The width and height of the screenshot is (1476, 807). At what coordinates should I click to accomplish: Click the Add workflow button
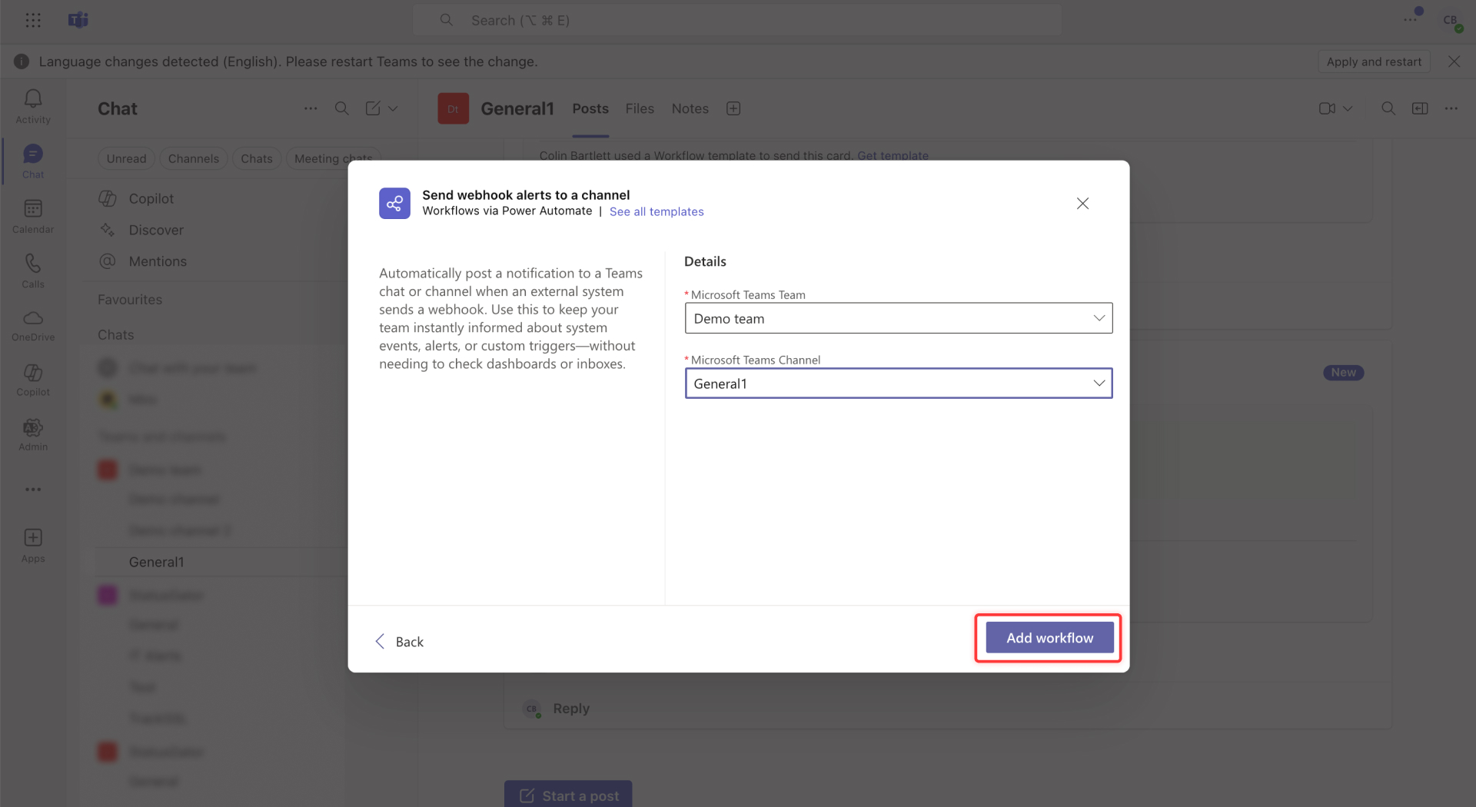pos(1049,638)
